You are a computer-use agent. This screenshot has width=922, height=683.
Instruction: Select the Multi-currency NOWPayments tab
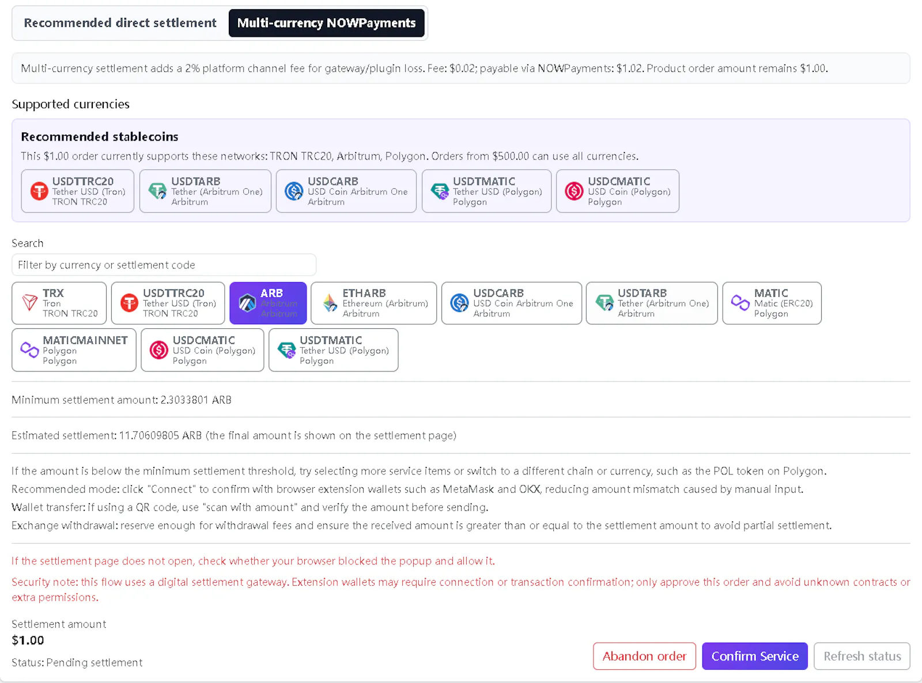coord(326,23)
